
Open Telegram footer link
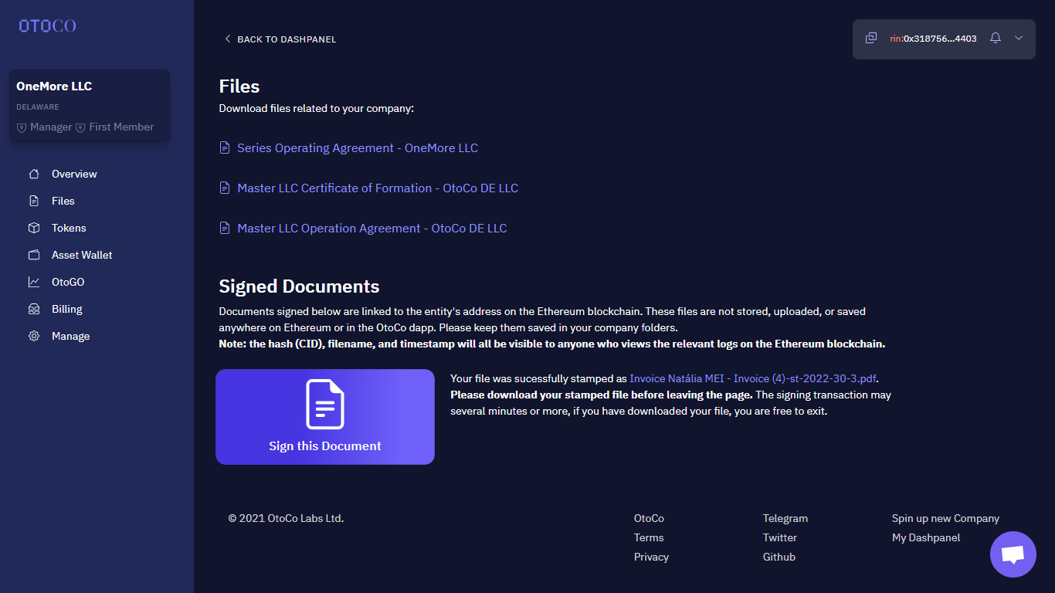785,518
